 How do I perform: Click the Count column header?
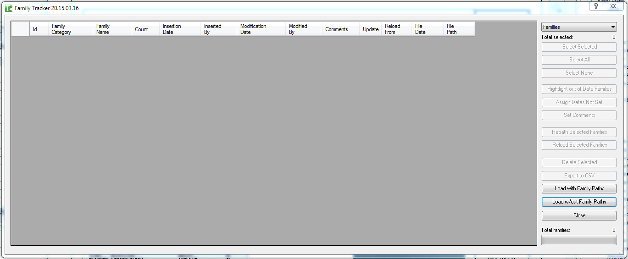[x=145, y=29]
